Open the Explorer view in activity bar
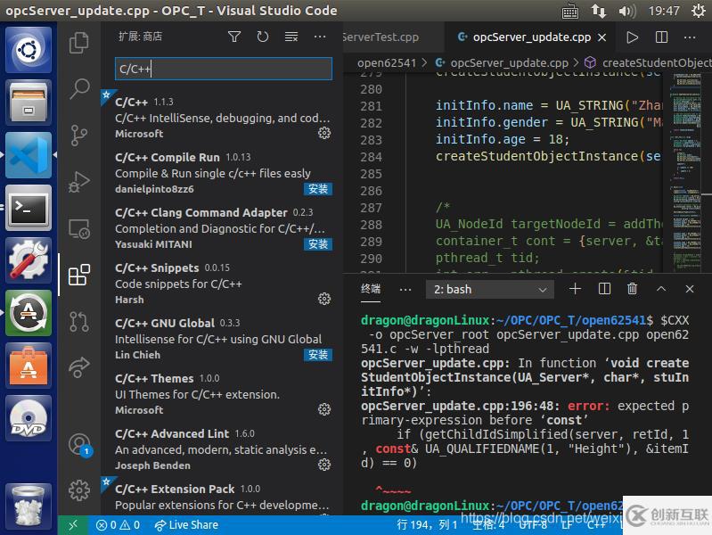 click(x=79, y=42)
